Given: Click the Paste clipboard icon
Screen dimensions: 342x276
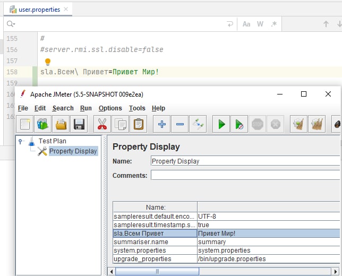Looking at the screenshot, I should tap(138, 124).
